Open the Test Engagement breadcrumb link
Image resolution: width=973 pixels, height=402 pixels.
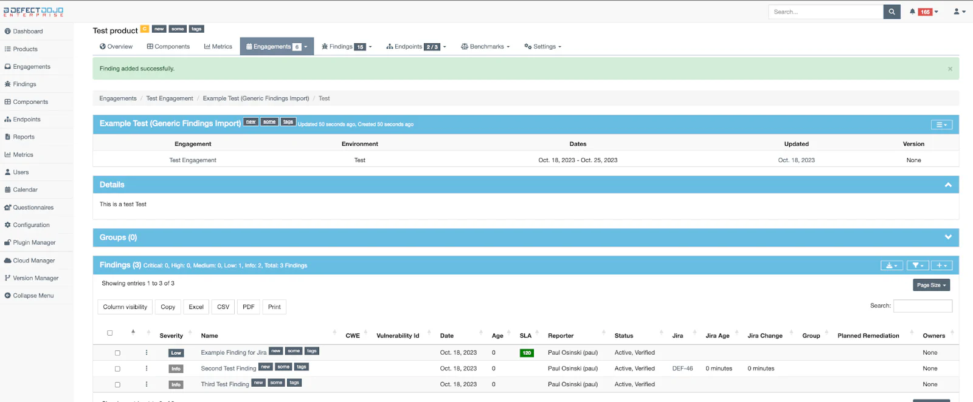[x=170, y=98]
